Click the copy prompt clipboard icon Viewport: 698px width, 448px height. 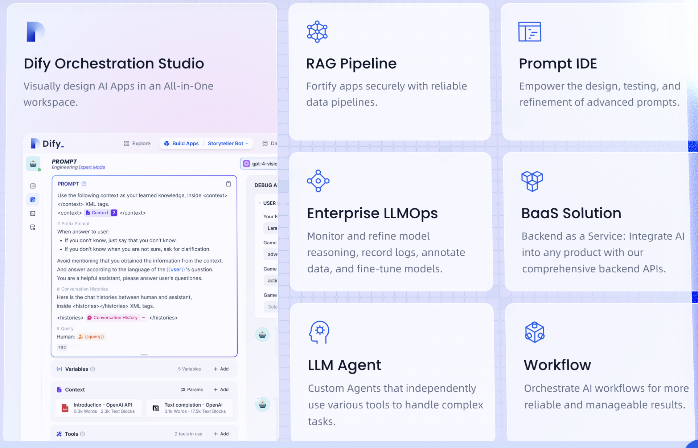coord(228,184)
